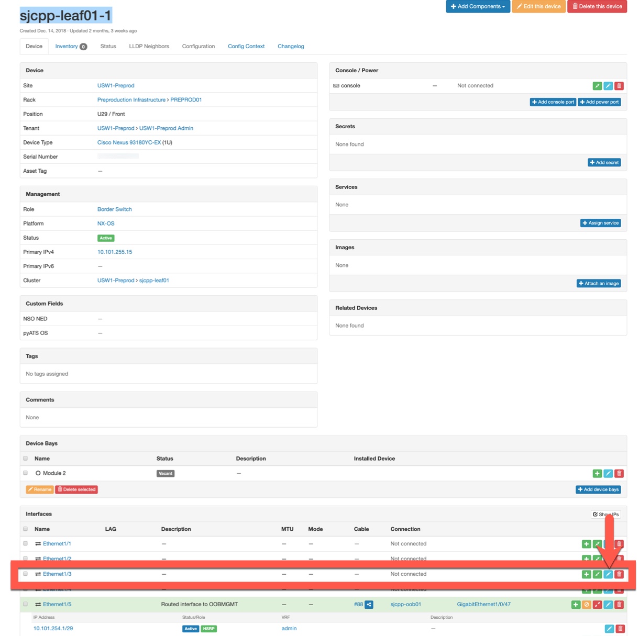Toggle the Show IPs option
The height and width of the screenshot is (636, 639).
tap(605, 515)
